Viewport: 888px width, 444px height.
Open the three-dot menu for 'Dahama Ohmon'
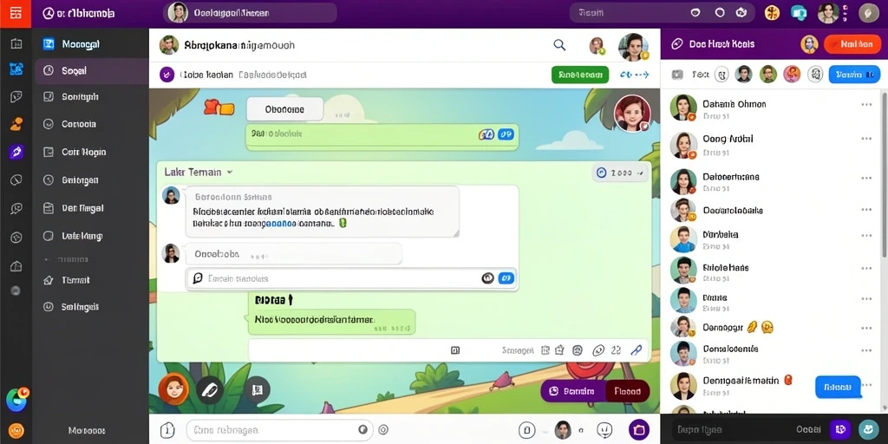click(866, 104)
